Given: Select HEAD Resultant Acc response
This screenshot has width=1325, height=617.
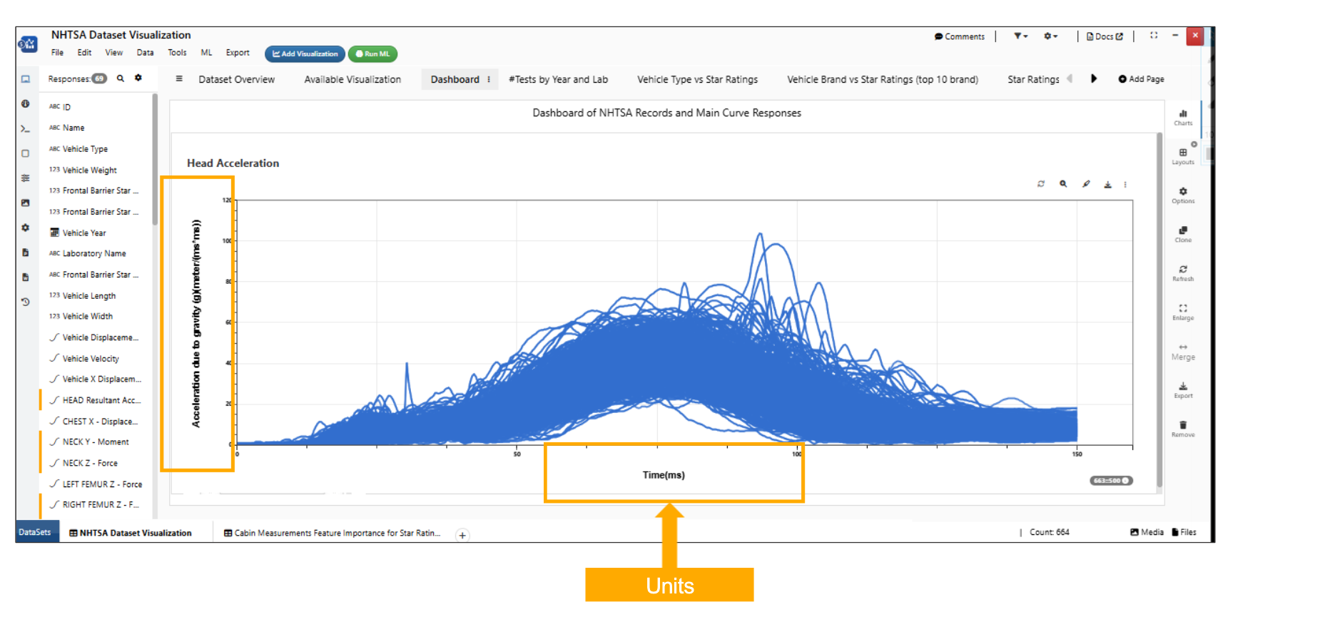Looking at the screenshot, I should pyautogui.click(x=95, y=400).
